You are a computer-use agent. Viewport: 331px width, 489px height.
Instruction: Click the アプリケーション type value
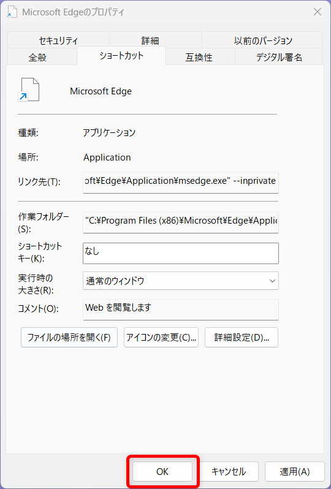point(109,132)
